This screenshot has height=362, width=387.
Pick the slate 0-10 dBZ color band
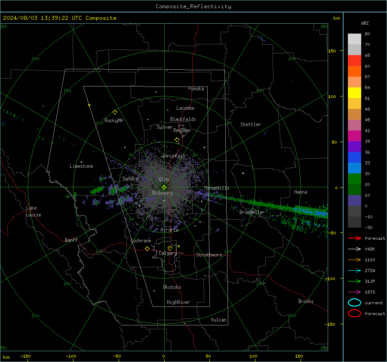click(x=354, y=201)
